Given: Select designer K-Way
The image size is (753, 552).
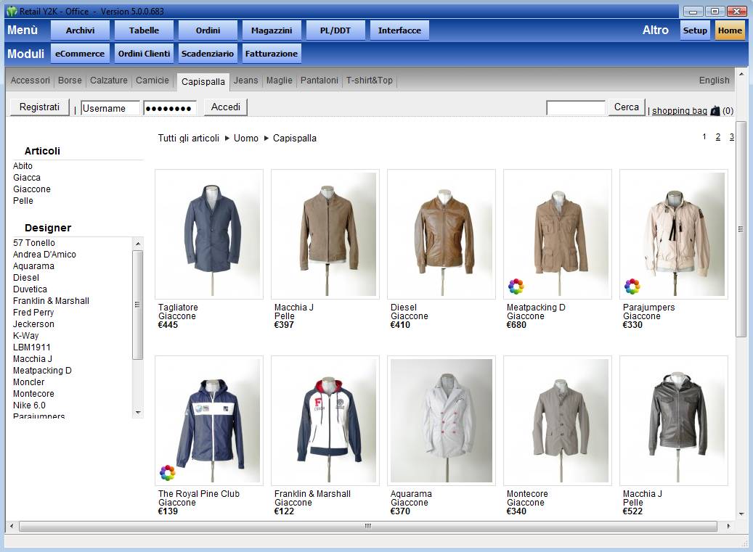Looking at the screenshot, I should (26, 336).
